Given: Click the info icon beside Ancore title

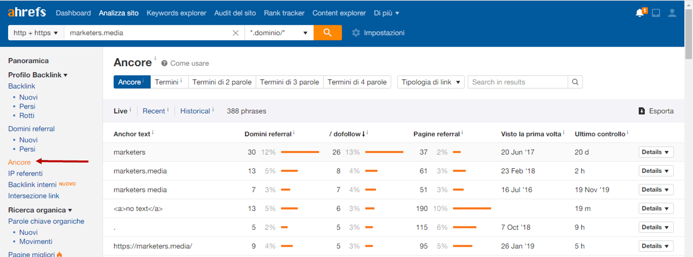Looking at the screenshot, I should [x=155, y=58].
